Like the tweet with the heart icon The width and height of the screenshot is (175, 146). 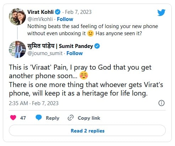(x=13, y=118)
